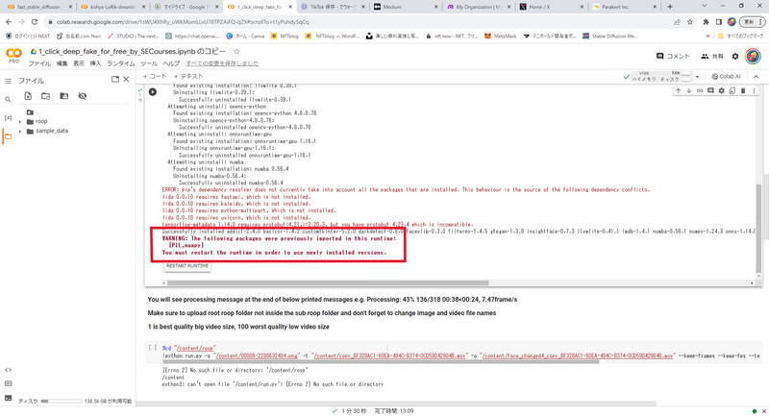
Task: Mount Google Drive folder icon
Action: 63,96
